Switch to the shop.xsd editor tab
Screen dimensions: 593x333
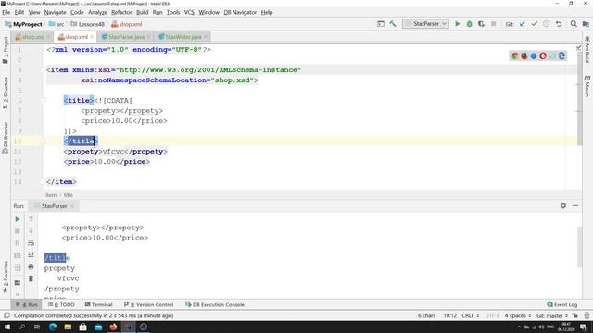[32, 37]
